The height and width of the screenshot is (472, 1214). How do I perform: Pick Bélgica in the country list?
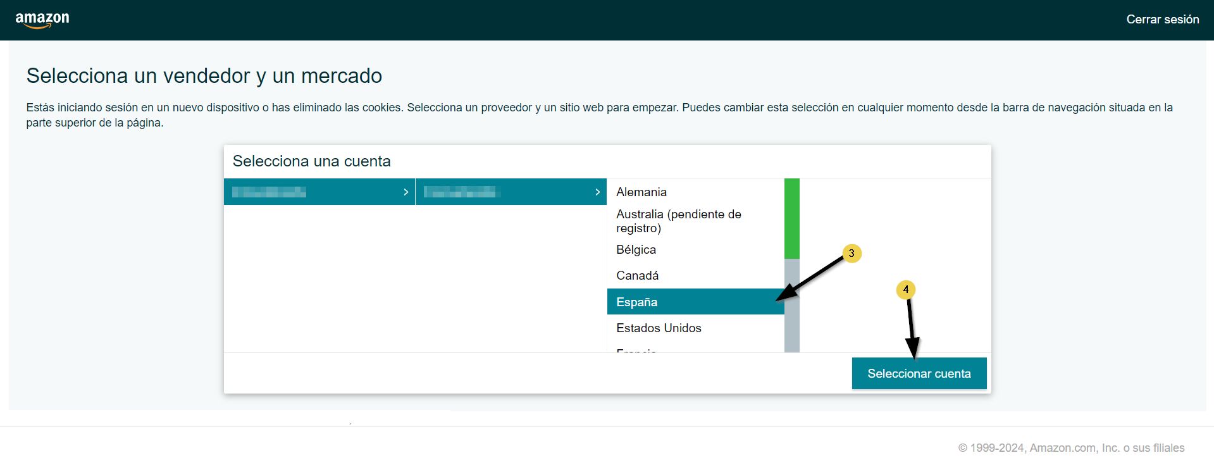coord(636,249)
